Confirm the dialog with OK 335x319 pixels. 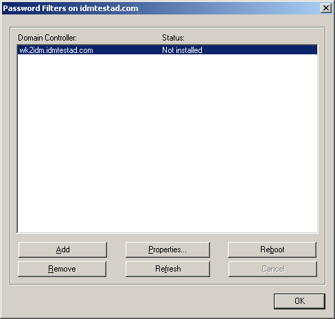299,301
